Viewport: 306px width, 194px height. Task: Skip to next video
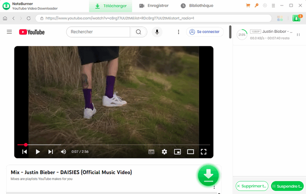[x=50, y=152]
